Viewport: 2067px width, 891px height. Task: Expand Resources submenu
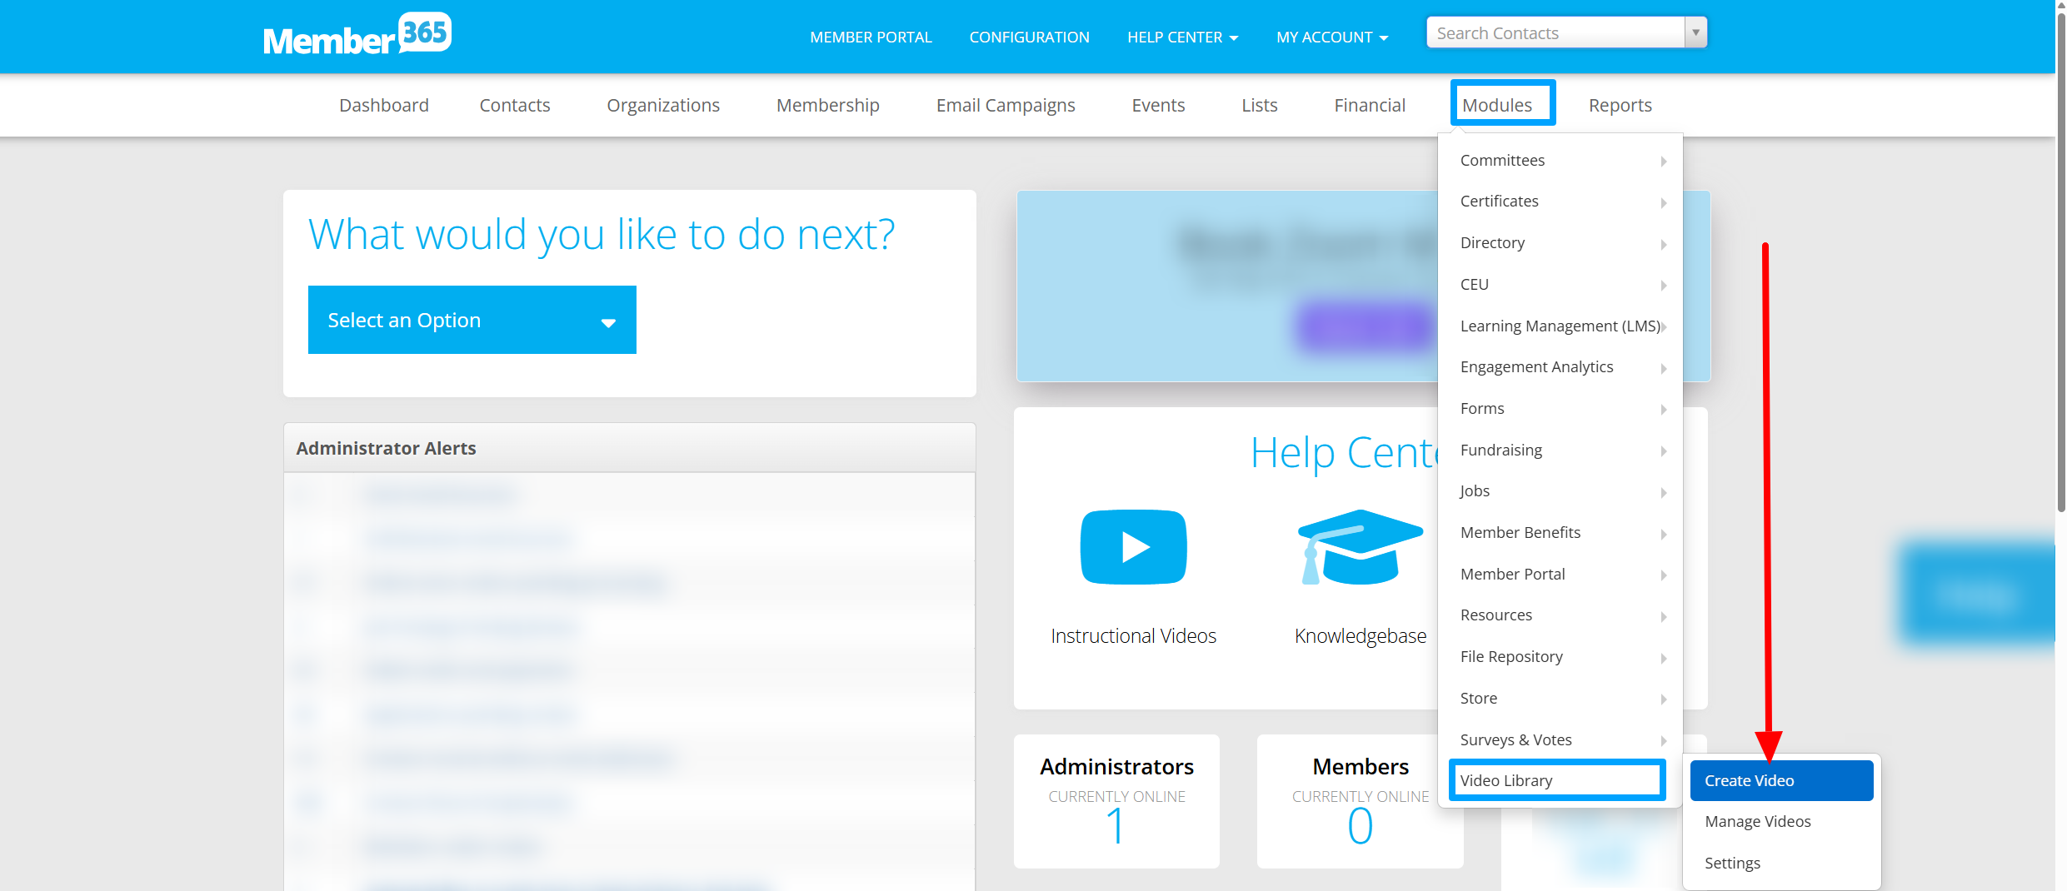point(1560,615)
